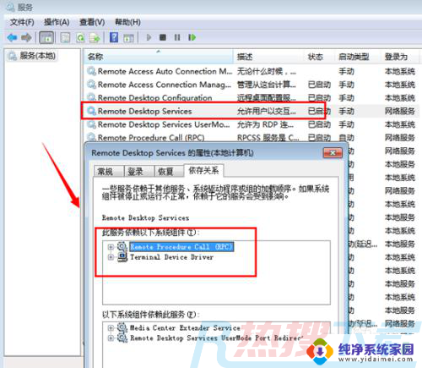Click the Remote Desktop Services row gear icon

91,111
